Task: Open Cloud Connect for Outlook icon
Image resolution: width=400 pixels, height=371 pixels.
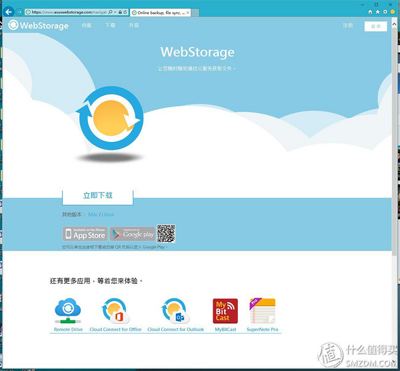Action: [175, 311]
